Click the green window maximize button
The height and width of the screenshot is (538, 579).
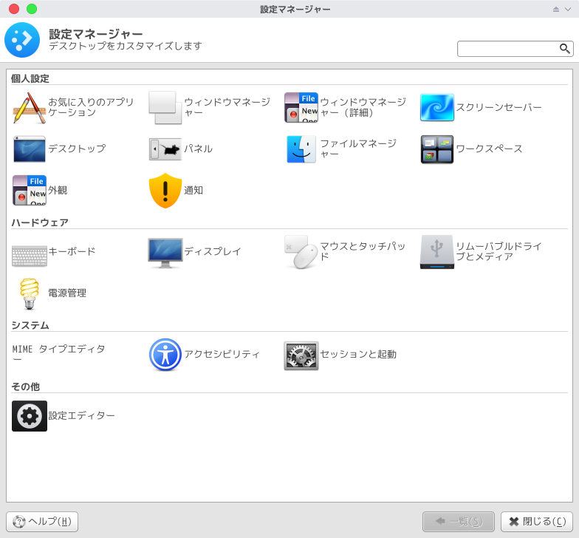(32, 9)
